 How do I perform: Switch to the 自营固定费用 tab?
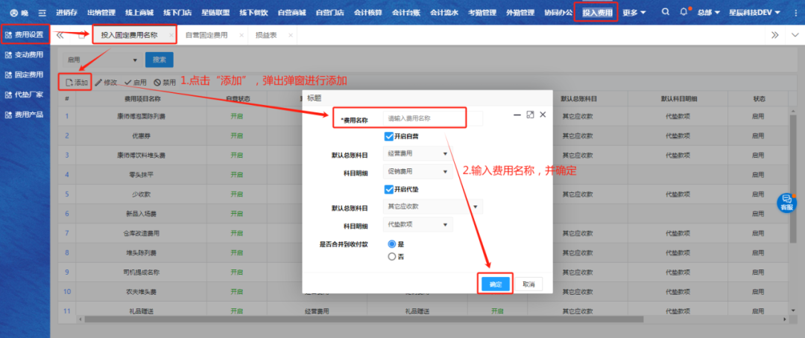coord(206,35)
